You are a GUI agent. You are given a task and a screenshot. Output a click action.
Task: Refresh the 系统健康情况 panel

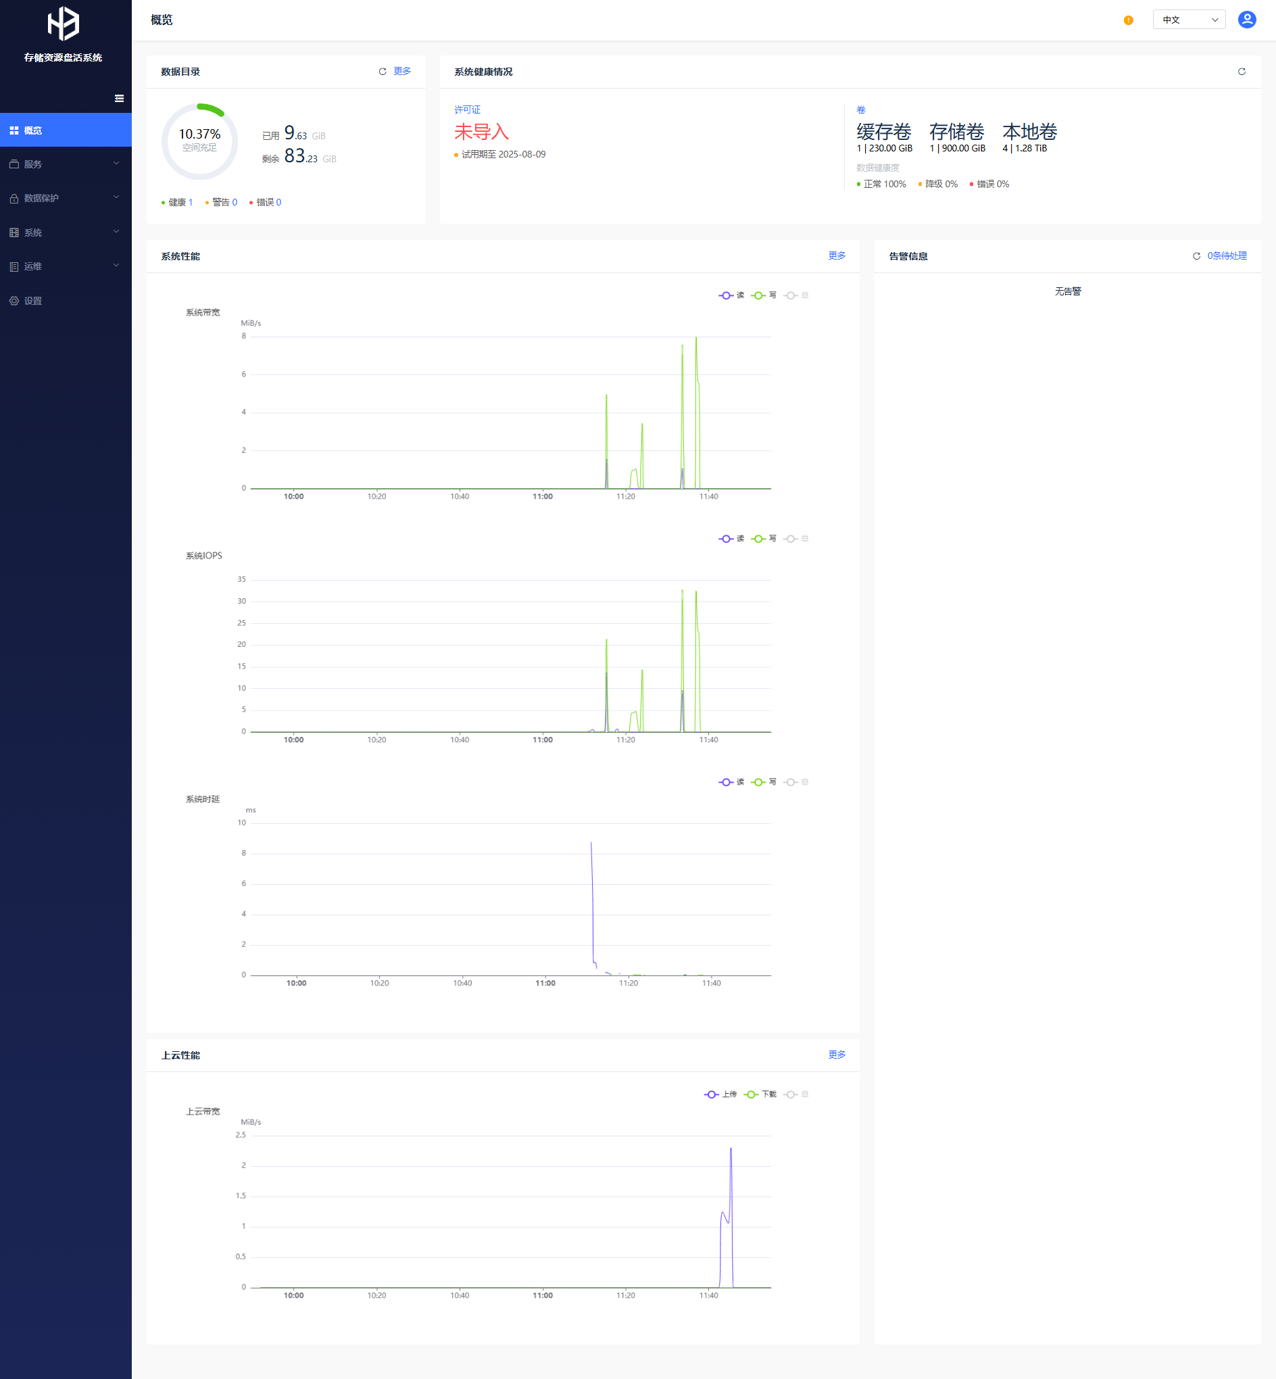pyautogui.click(x=1242, y=72)
